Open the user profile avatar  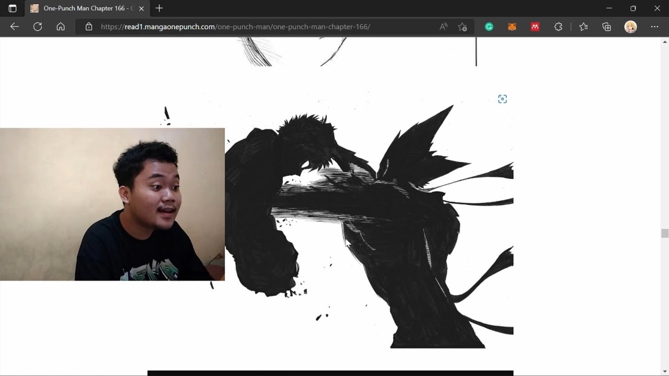tap(630, 27)
